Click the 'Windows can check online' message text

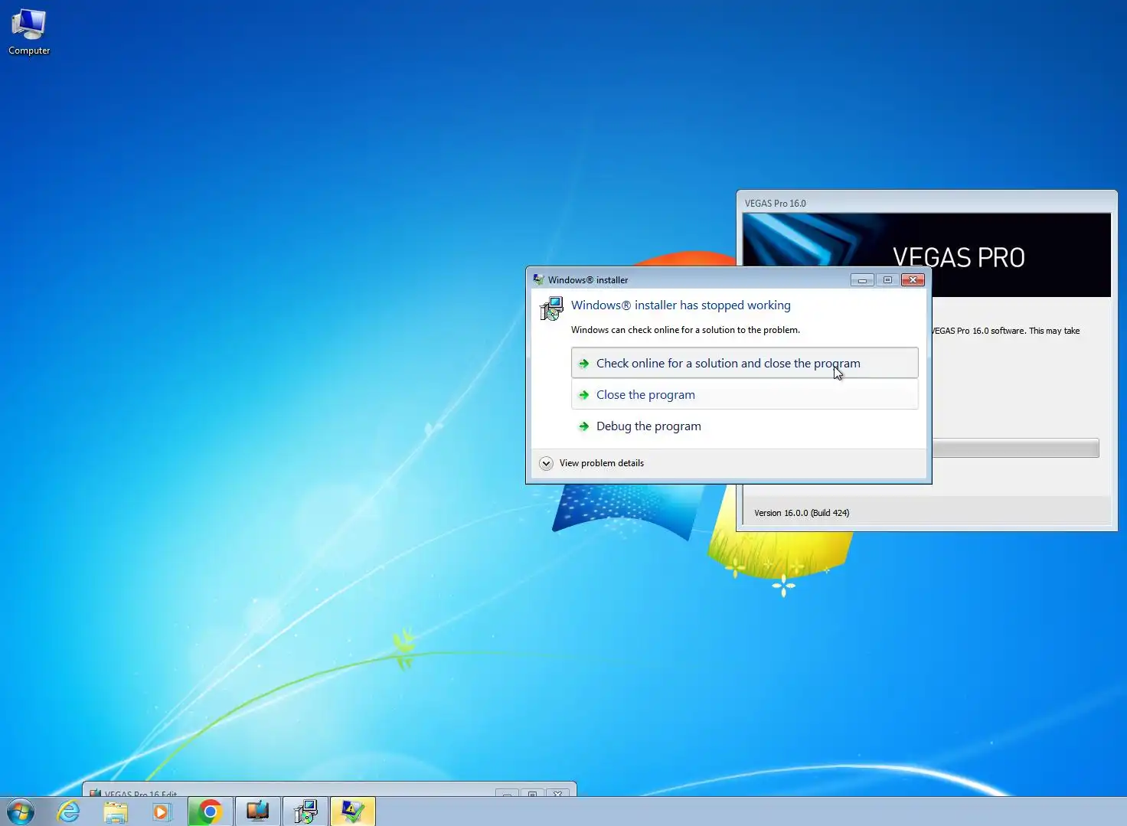(x=685, y=330)
